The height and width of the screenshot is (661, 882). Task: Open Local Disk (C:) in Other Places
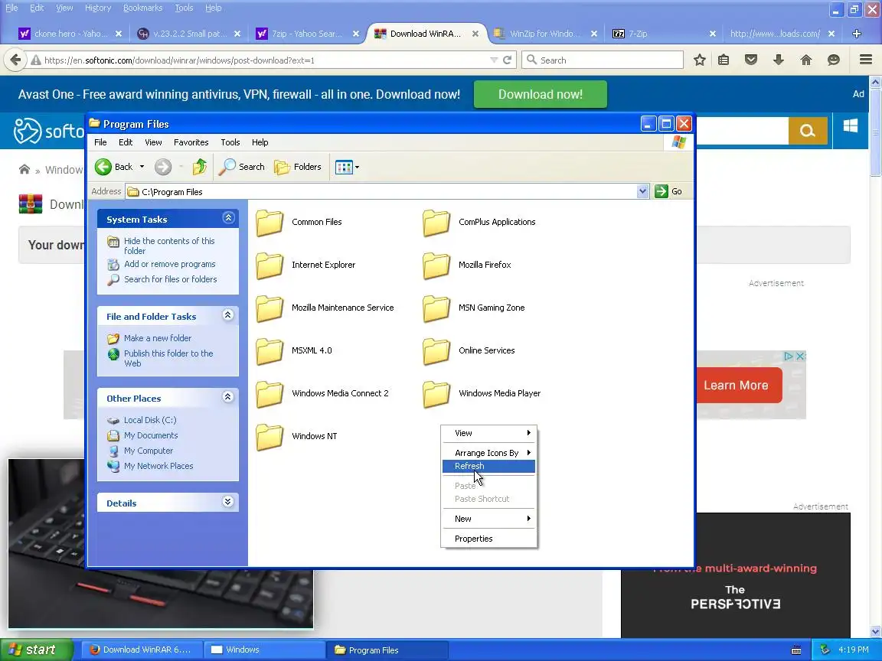click(149, 421)
